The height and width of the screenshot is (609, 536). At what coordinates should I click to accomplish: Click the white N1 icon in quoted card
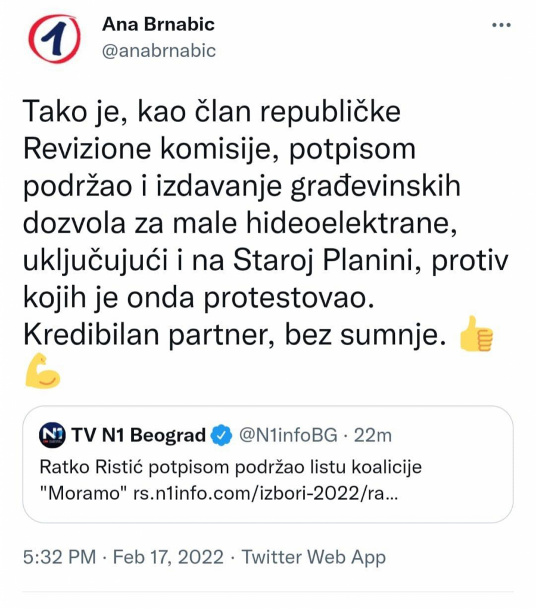click(x=52, y=435)
